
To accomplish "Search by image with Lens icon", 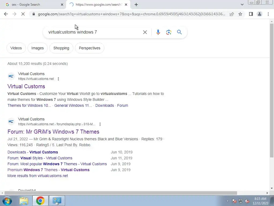I will coord(169,32).
